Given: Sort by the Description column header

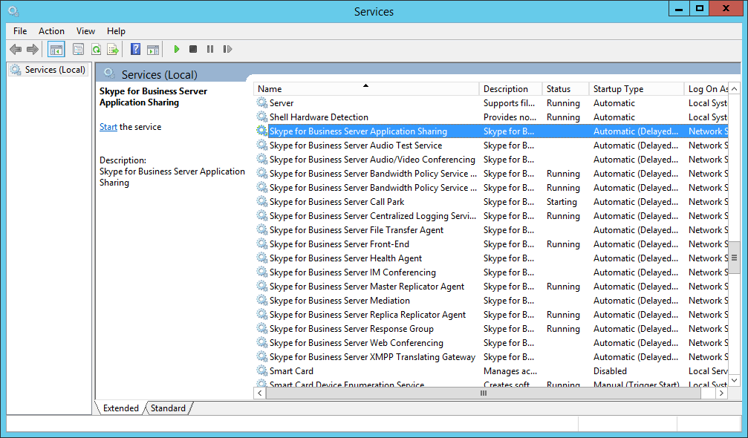Looking at the screenshot, I should point(510,88).
